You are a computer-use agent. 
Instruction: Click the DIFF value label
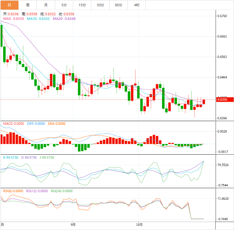tap(36, 124)
